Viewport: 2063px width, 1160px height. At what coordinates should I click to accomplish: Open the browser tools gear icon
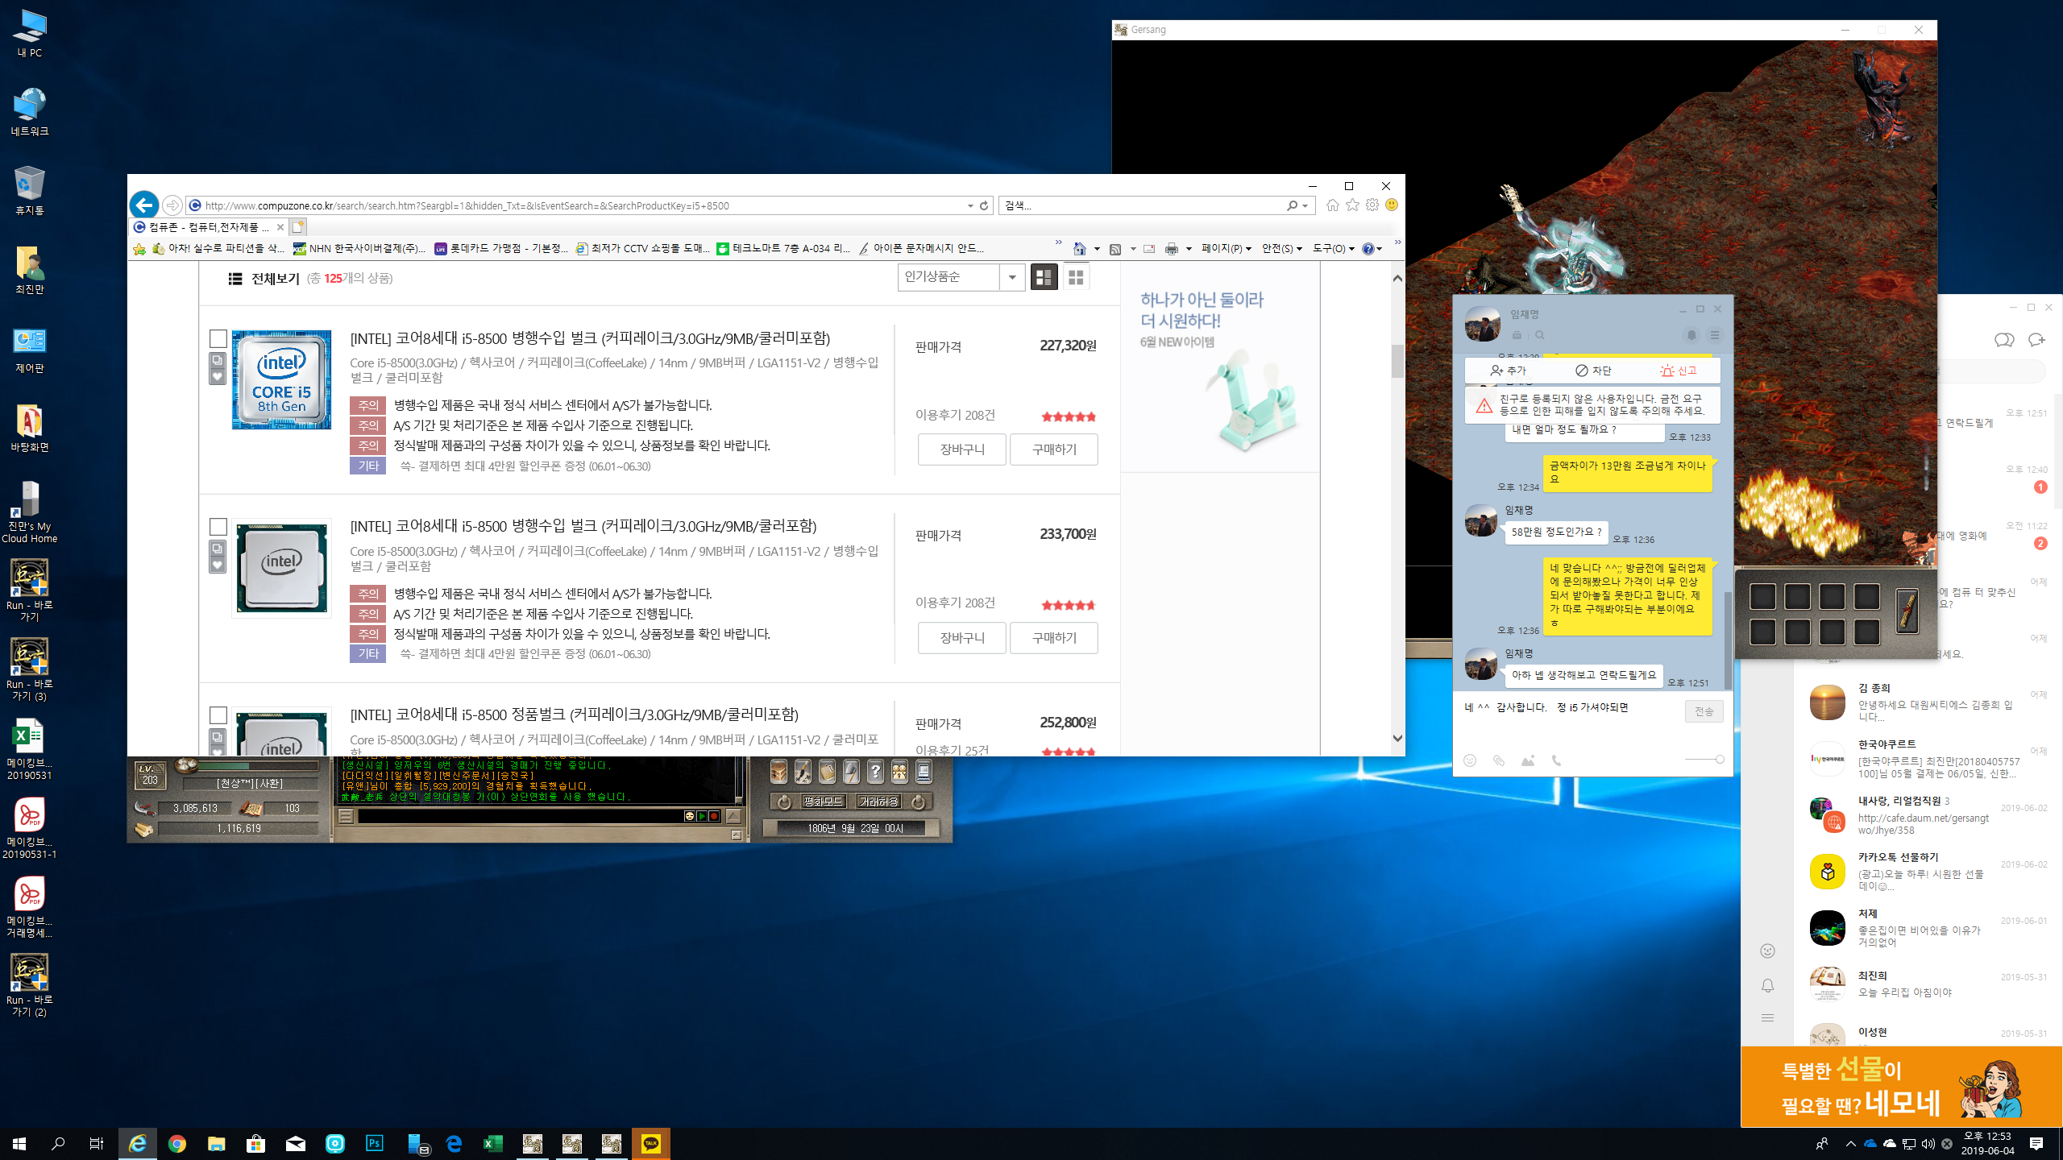[x=1372, y=205]
